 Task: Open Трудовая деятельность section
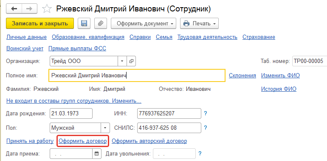pyautogui.click(x=207, y=37)
